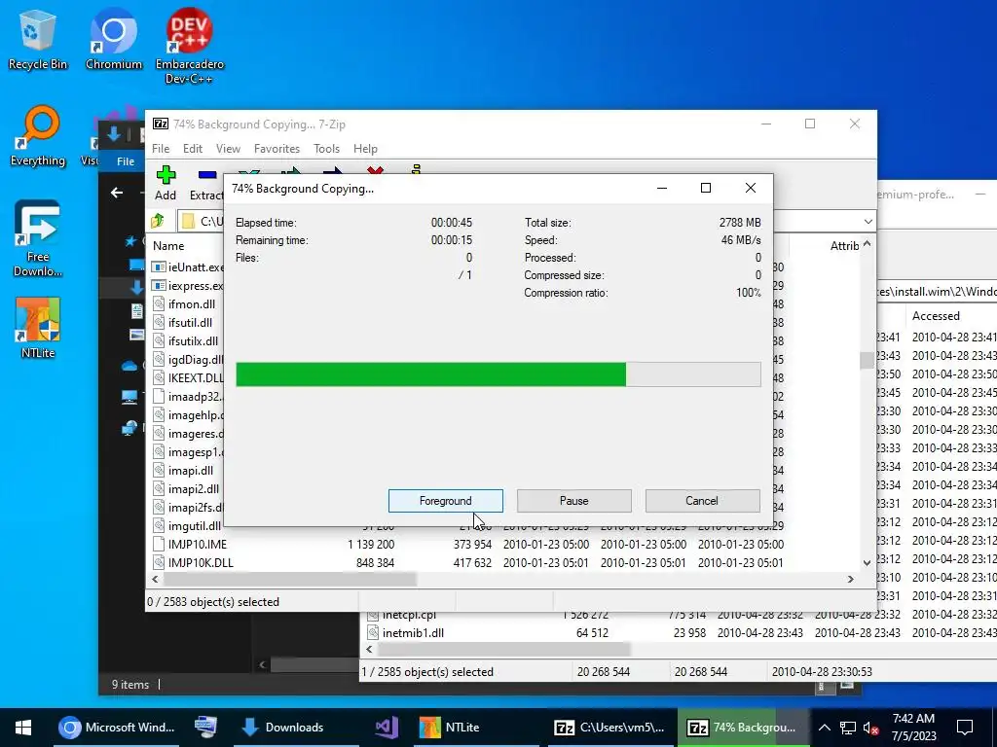The height and width of the screenshot is (747, 997).
Task: Pause the background copying operation
Action: (x=573, y=501)
